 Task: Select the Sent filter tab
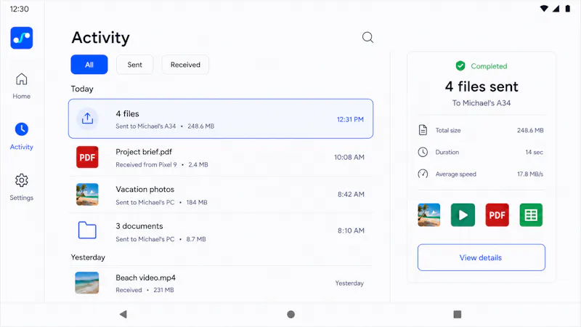tap(135, 65)
